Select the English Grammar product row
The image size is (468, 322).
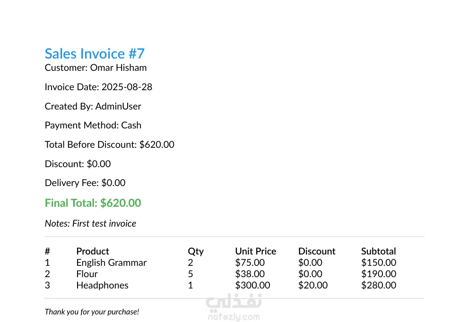pos(112,263)
